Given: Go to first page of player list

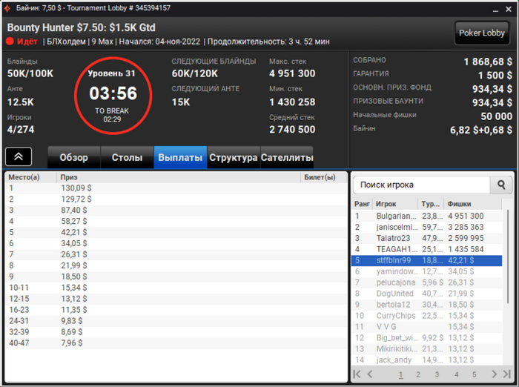Looking at the screenshot, I should point(357,374).
